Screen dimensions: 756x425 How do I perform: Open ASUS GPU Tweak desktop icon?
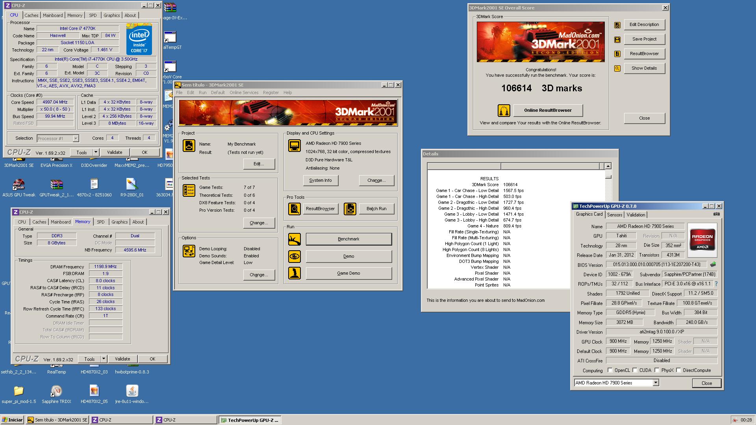point(19,187)
